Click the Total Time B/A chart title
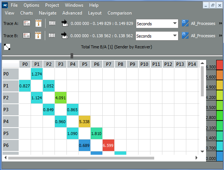The width and height of the screenshot is (224, 170). click(116, 47)
